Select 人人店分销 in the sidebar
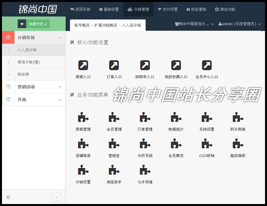267x206 pixels. point(34,50)
